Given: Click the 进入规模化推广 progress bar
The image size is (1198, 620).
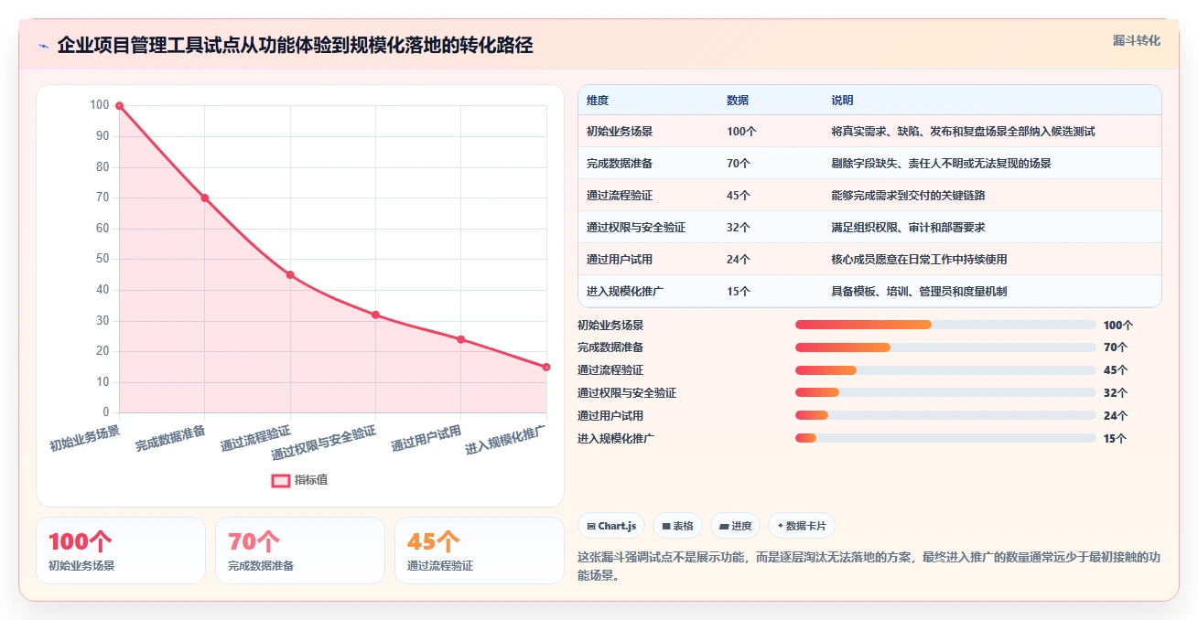Looking at the screenshot, I should coord(945,438).
